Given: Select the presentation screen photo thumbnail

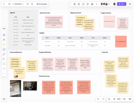Looking at the screenshot, I should (30, 86).
